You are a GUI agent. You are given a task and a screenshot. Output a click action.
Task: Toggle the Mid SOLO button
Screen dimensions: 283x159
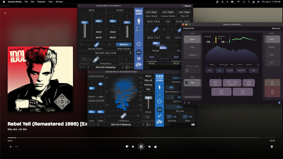(99, 32)
